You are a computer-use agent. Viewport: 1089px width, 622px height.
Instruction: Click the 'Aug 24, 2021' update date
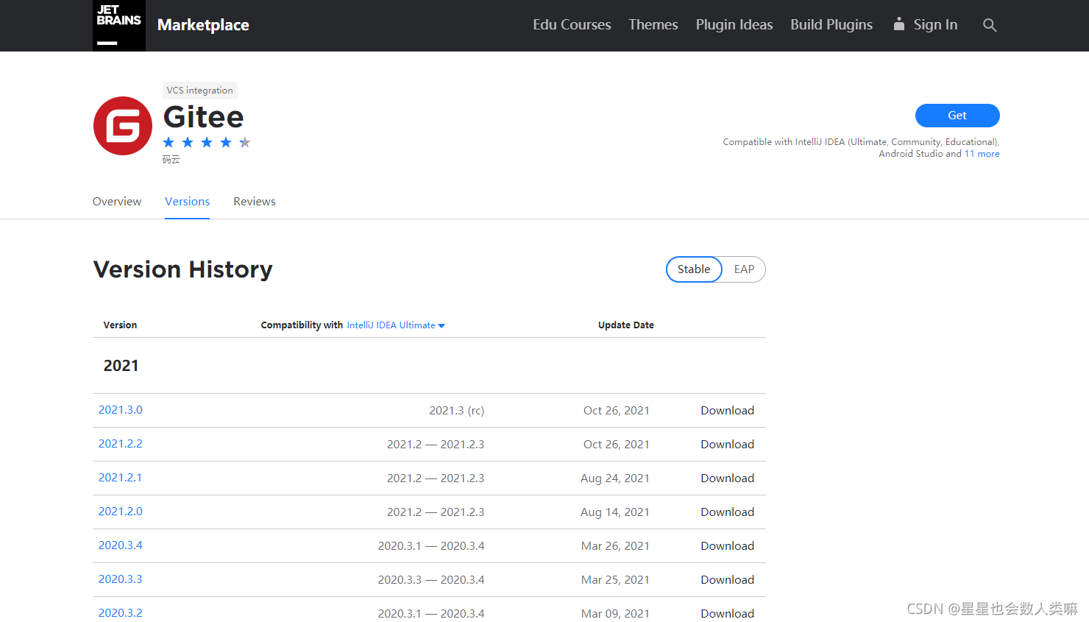[x=615, y=478]
